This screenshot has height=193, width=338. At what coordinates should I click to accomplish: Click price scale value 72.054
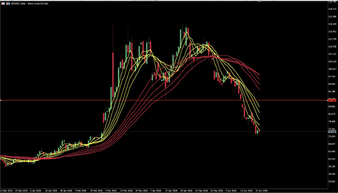coord(332,137)
